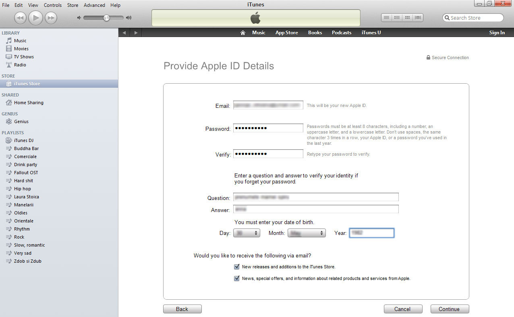Switch to grid view
Image resolution: width=514 pixels, height=317 pixels.
coord(407,18)
